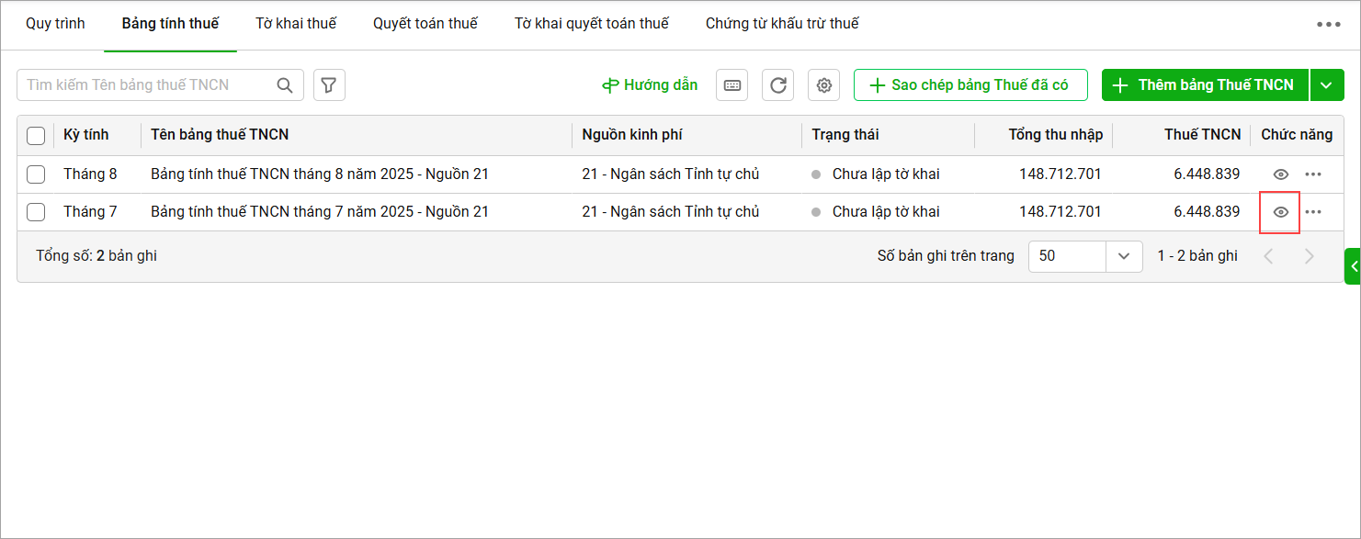Tick the select-all header checkbox
The width and height of the screenshot is (1361, 539).
pyautogui.click(x=36, y=136)
